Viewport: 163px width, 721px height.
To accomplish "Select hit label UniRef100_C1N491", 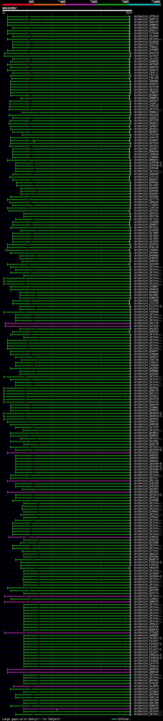I will [146, 250].
